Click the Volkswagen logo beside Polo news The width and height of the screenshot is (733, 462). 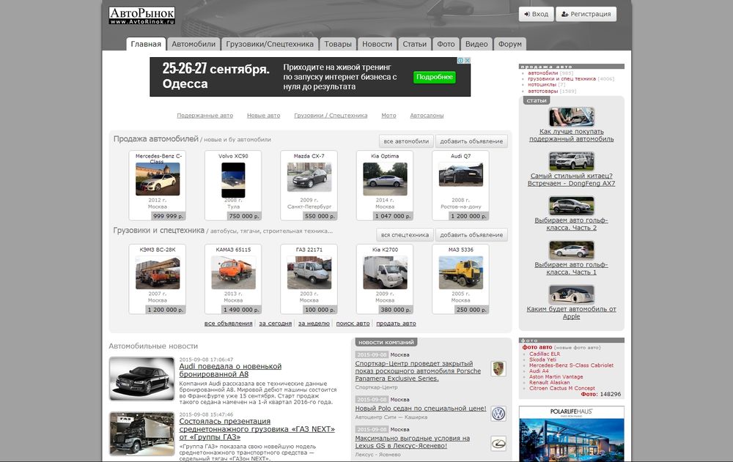498,414
